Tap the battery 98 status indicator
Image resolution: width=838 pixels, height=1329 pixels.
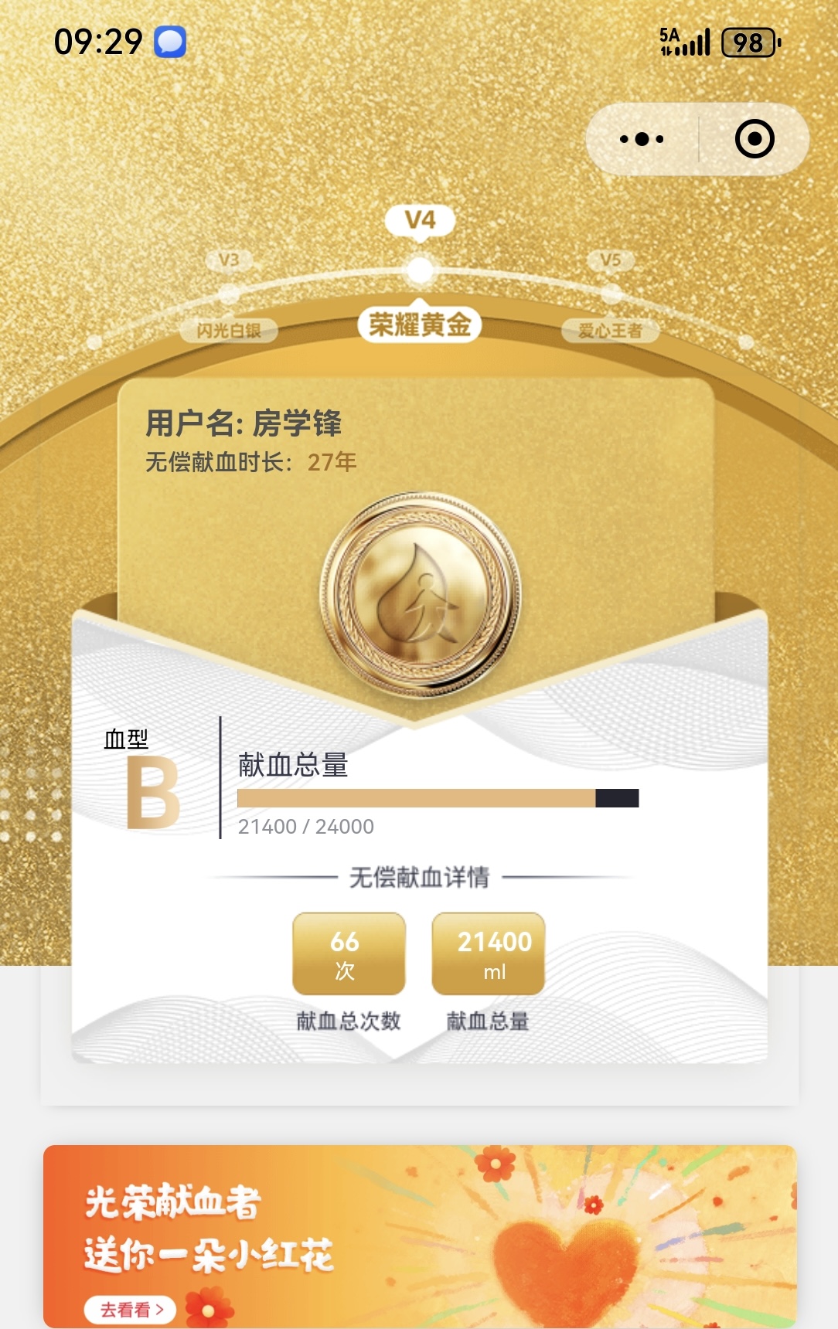[x=751, y=42]
